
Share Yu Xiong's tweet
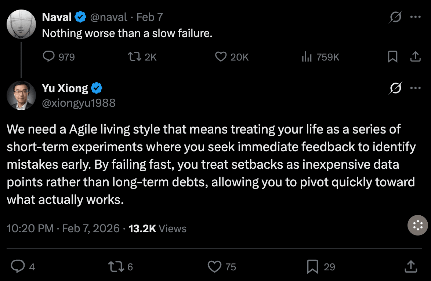point(411,267)
